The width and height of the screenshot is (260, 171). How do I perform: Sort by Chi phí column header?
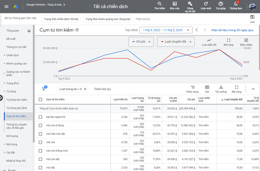[x=191, y=100]
